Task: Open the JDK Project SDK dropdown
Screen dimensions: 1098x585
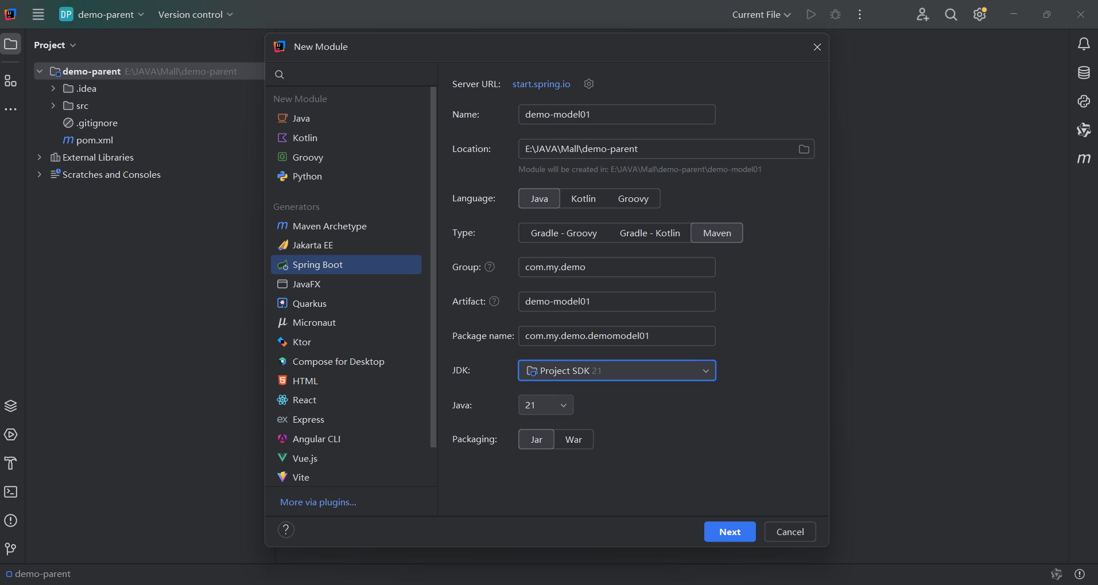Action: (617, 370)
